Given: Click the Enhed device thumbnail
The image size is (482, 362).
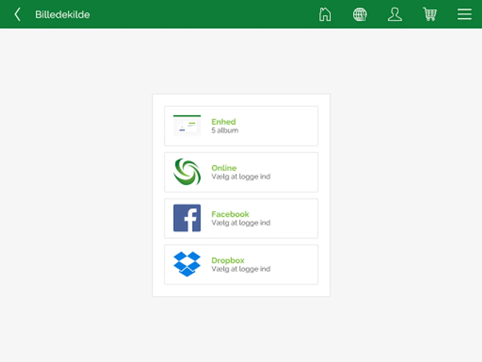Looking at the screenshot, I should tap(187, 125).
